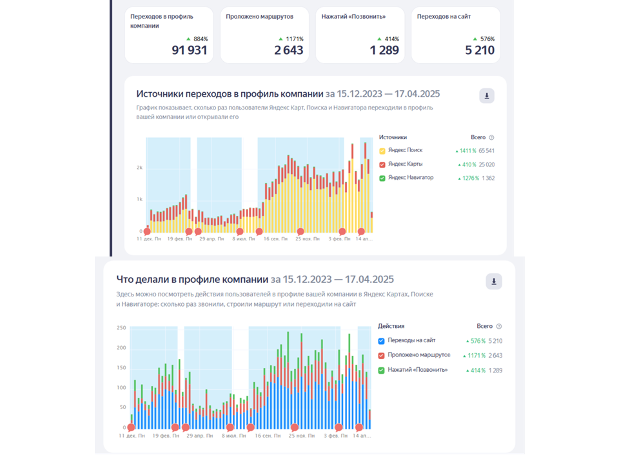Image resolution: width=619 pixels, height=464 pixels.
Task: Click the date range in actions chart title
Action: click(x=332, y=280)
